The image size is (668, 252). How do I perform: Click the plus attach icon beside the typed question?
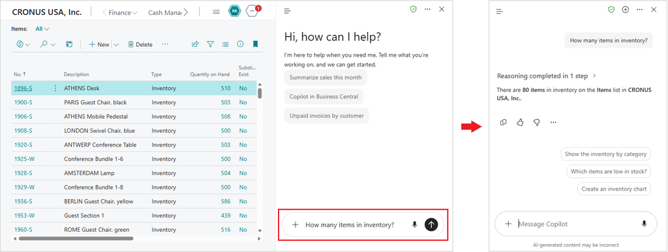pos(296,225)
